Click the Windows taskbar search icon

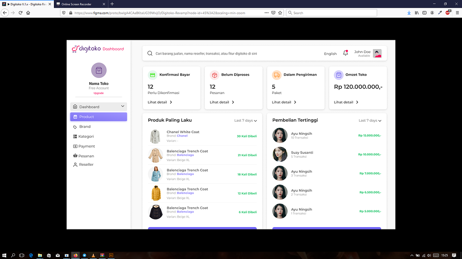[13, 255]
